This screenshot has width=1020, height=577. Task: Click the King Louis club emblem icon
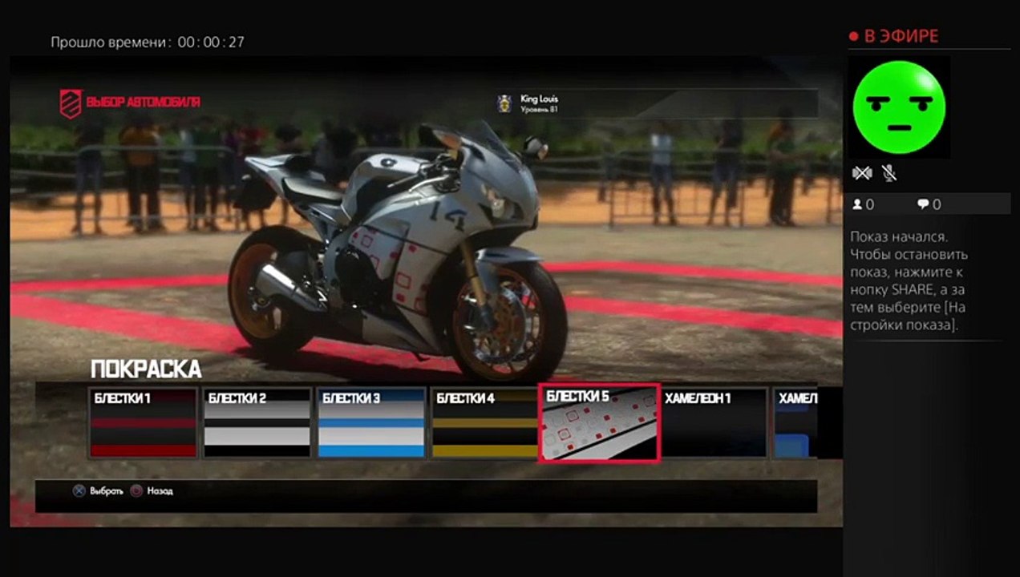tap(504, 103)
